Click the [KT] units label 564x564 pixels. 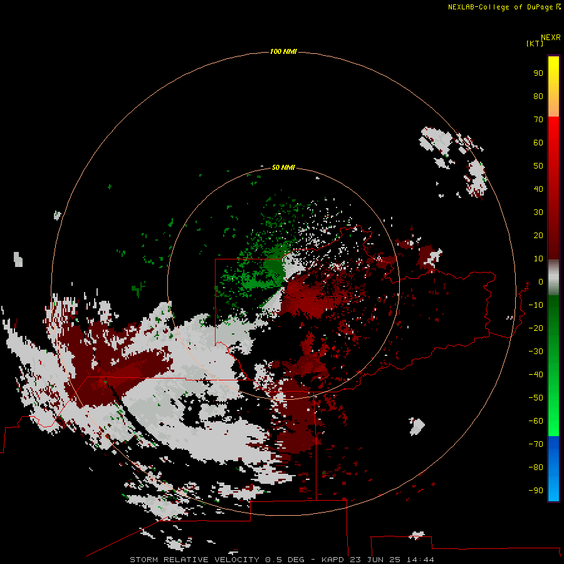(x=535, y=43)
